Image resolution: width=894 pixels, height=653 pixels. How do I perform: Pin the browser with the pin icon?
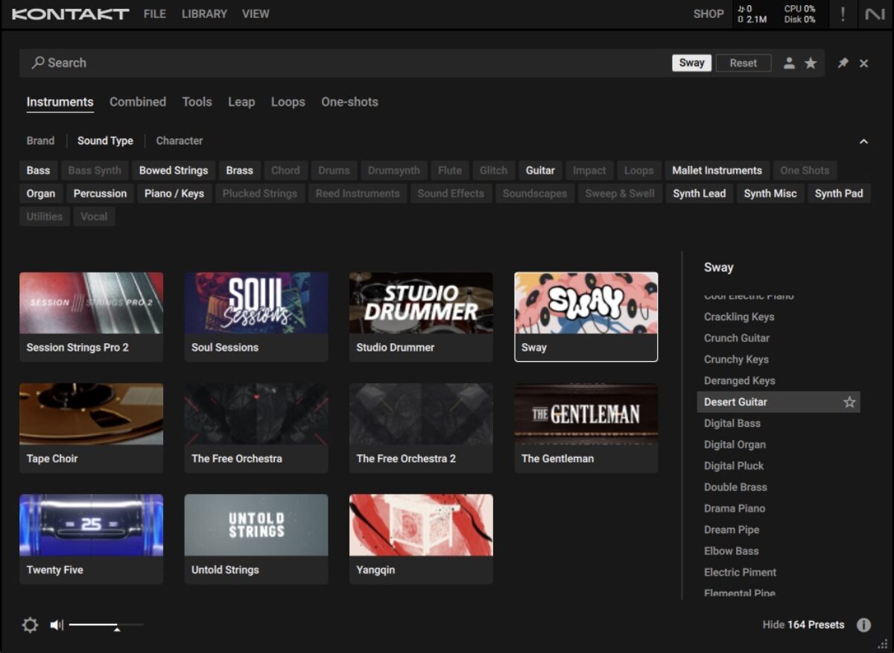[843, 63]
